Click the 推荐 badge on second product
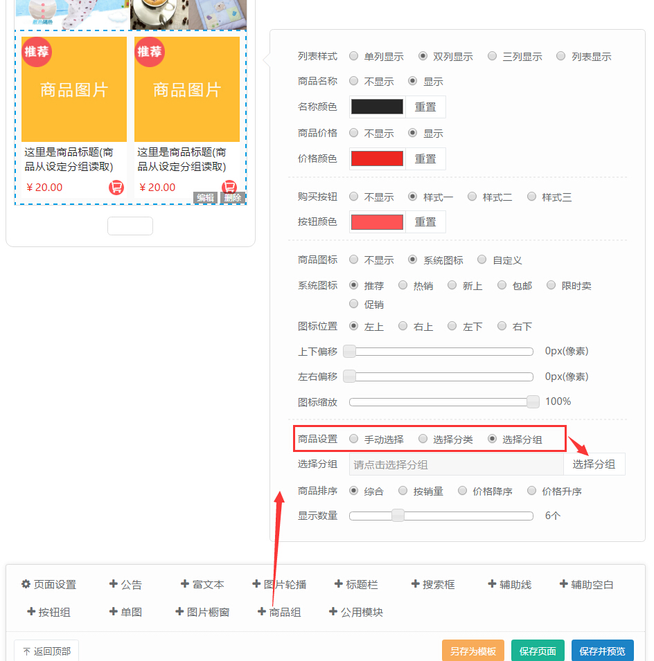 (150, 52)
